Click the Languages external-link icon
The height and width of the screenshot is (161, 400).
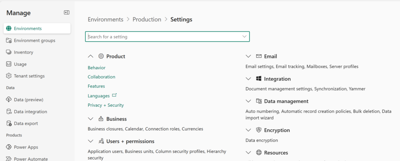[x=114, y=95]
